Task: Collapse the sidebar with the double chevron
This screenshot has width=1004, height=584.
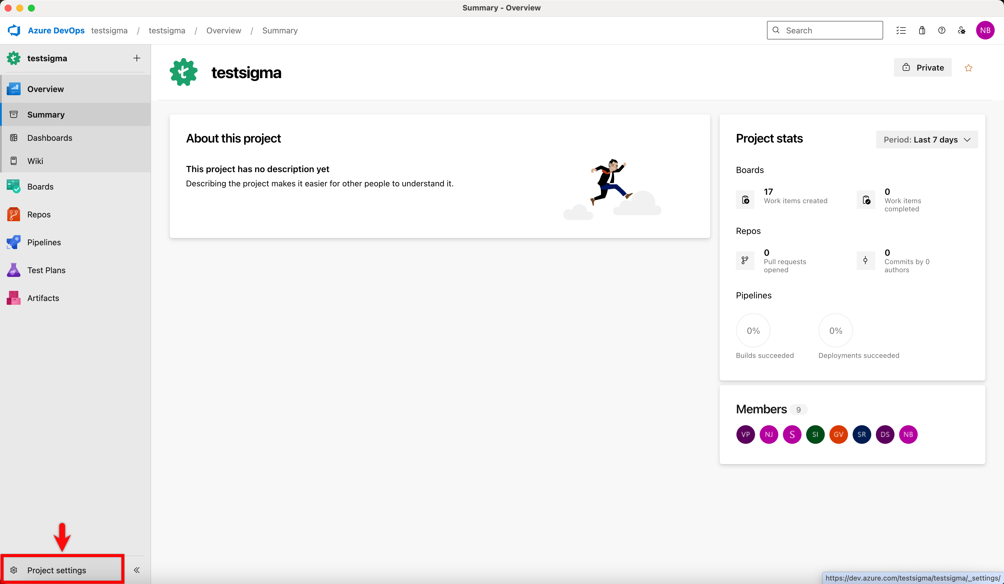Action: (x=137, y=570)
